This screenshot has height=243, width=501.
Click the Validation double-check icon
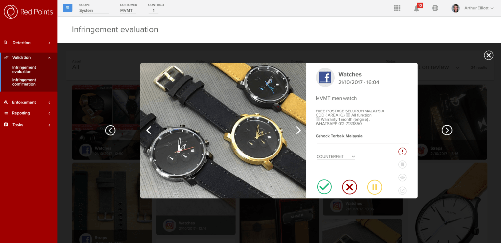(6, 58)
